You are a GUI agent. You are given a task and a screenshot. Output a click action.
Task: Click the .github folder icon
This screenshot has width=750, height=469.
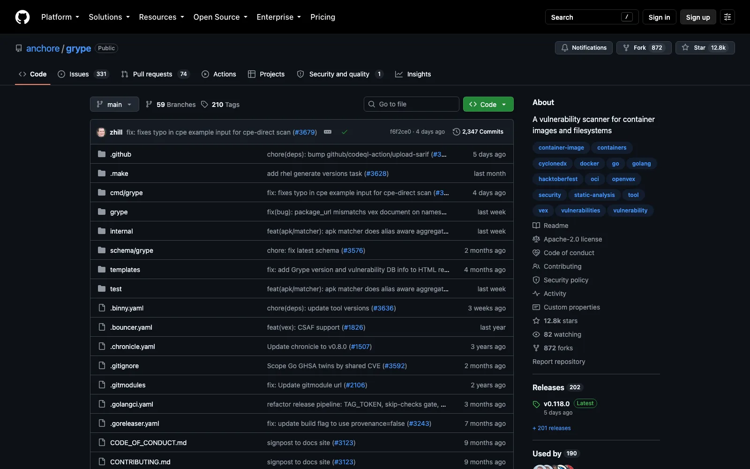coord(102,154)
